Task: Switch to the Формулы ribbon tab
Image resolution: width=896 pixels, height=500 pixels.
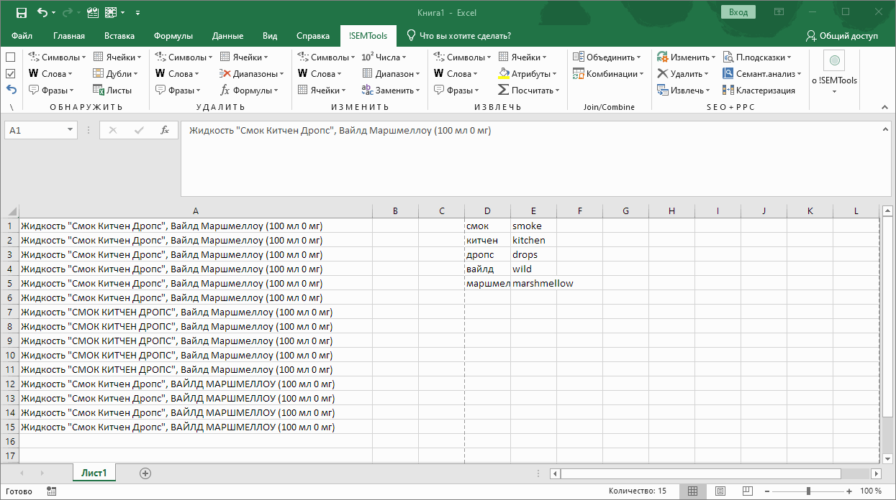Action: (173, 36)
